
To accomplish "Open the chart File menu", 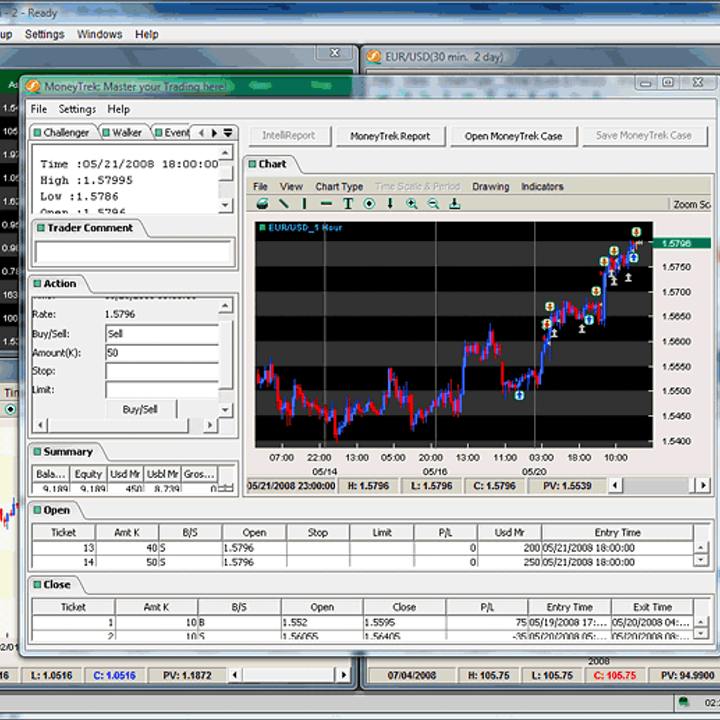I will pyautogui.click(x=260, y=187).
